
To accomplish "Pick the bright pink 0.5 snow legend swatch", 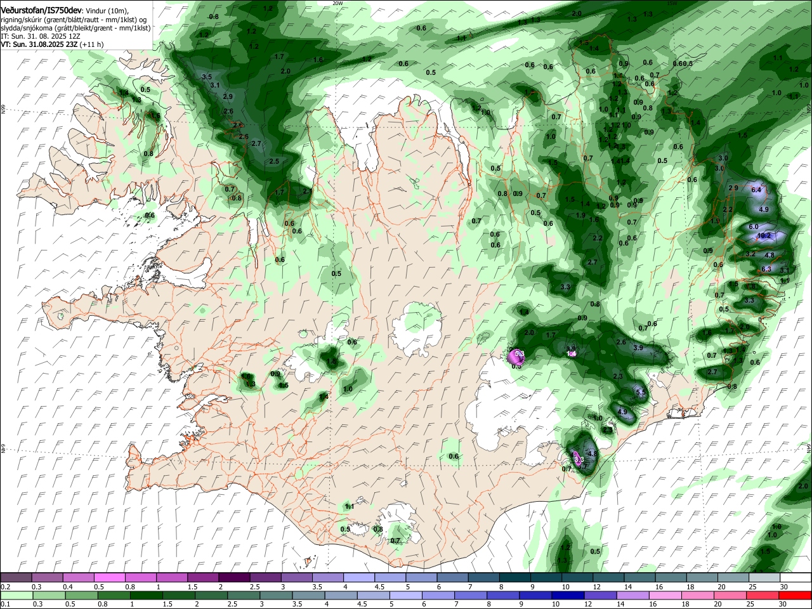I will pos(109,578).
